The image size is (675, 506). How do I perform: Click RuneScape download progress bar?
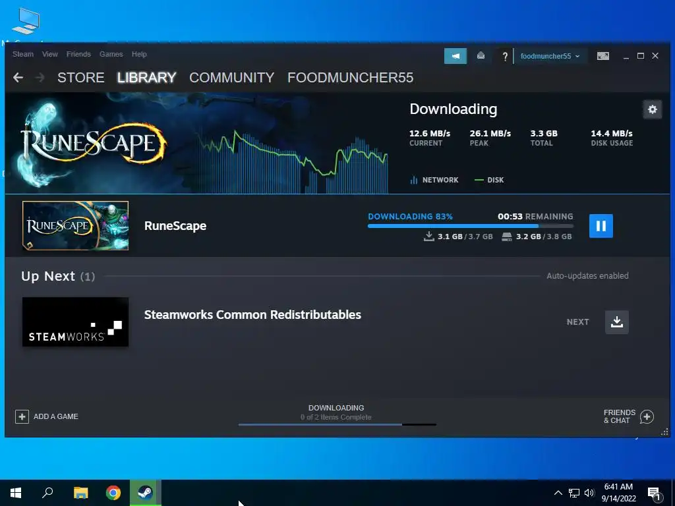471,226
